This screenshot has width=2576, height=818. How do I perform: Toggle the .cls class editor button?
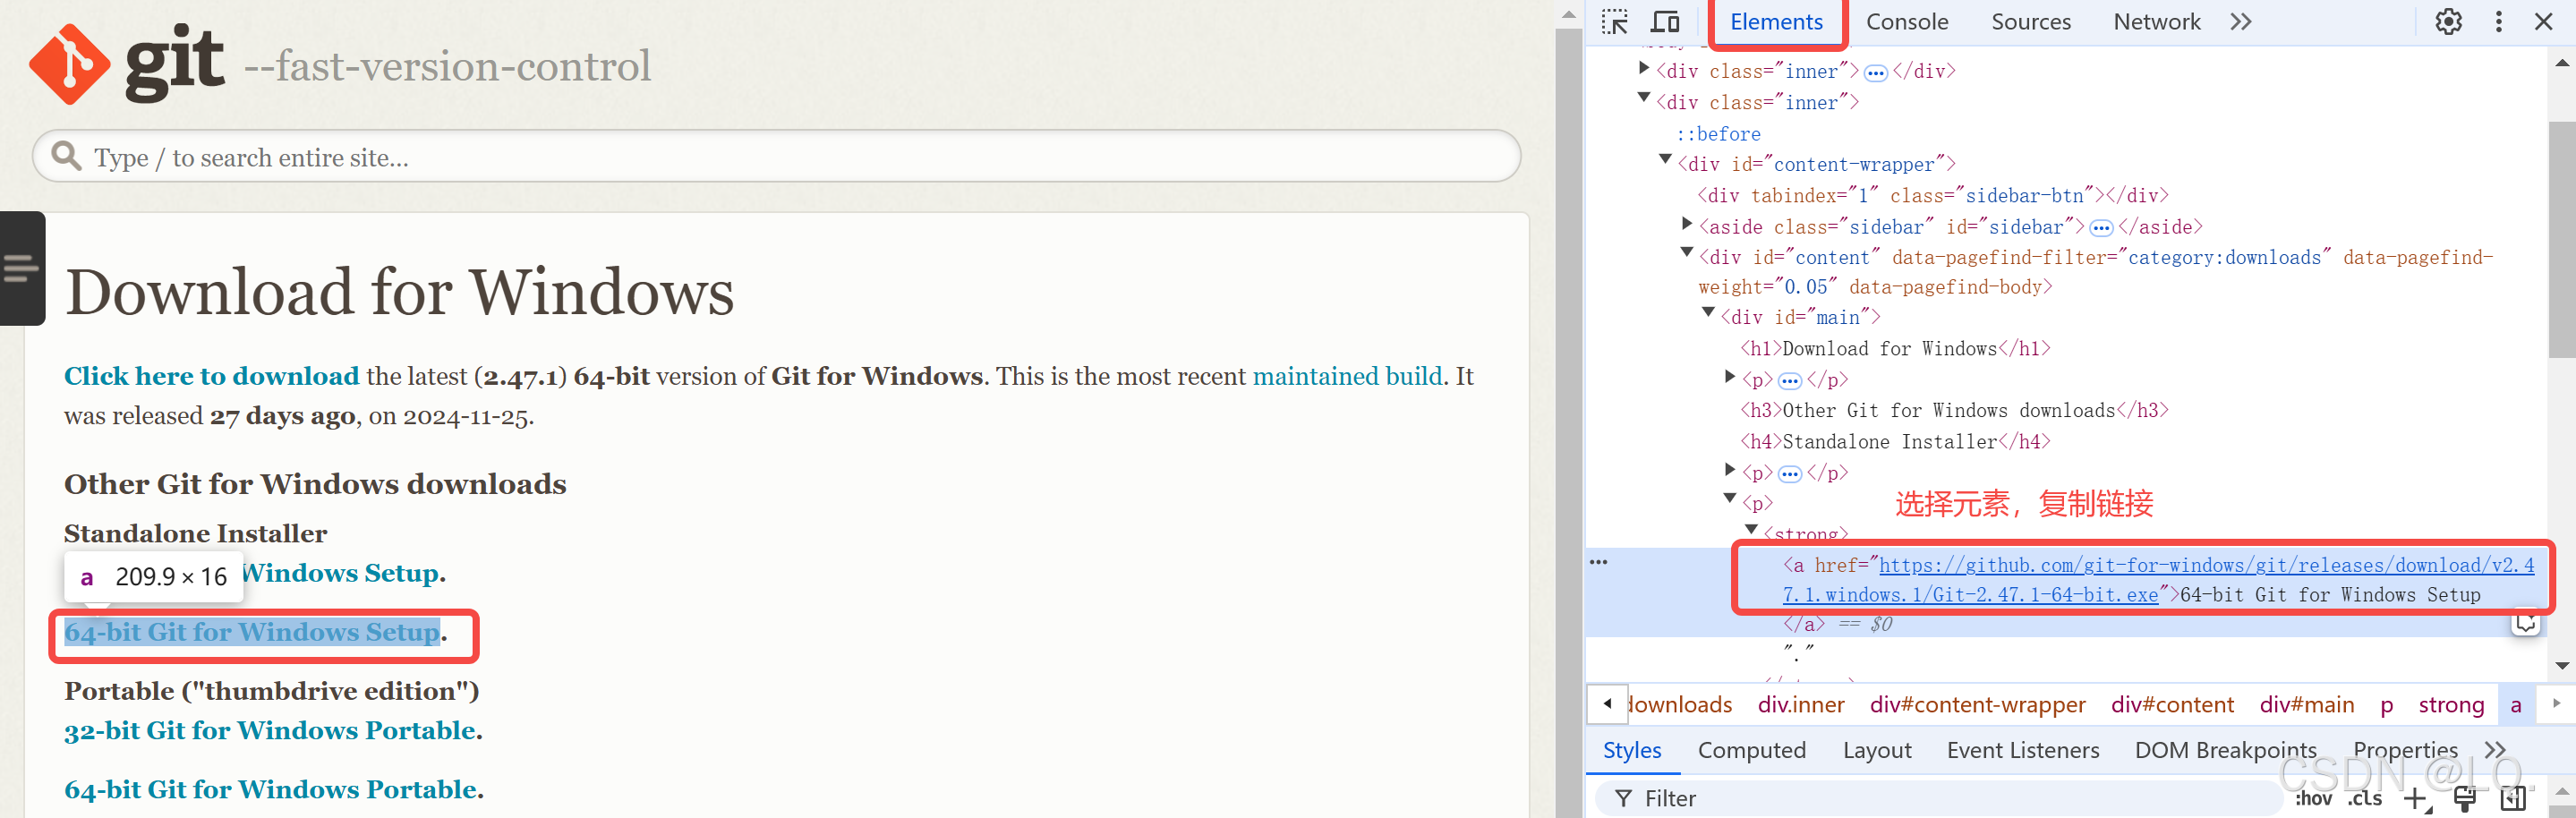click(2365, 798)
